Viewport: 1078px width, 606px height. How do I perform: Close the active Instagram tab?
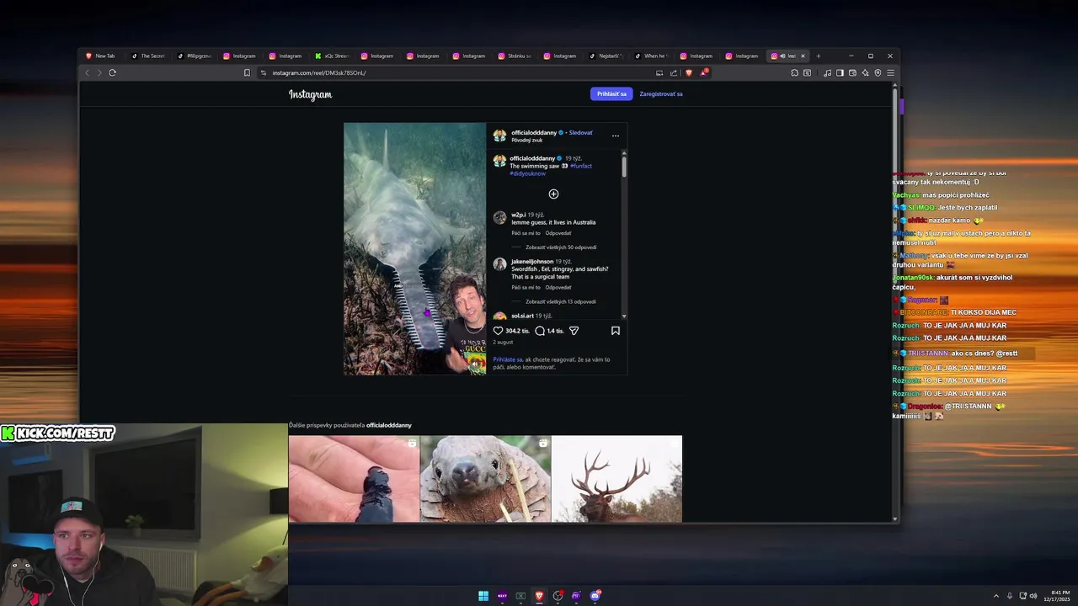pyautogui.click(x=803, y=56)
